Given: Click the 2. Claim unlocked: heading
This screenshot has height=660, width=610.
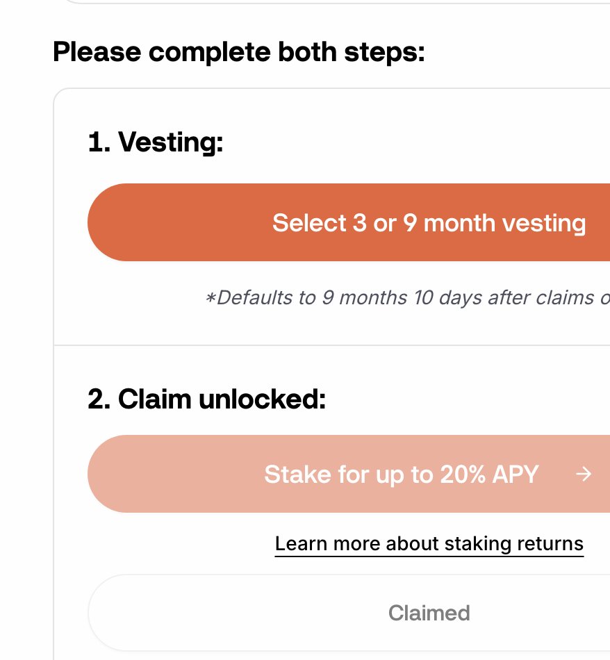Looking at the screenshot, I should coord(207,399).
